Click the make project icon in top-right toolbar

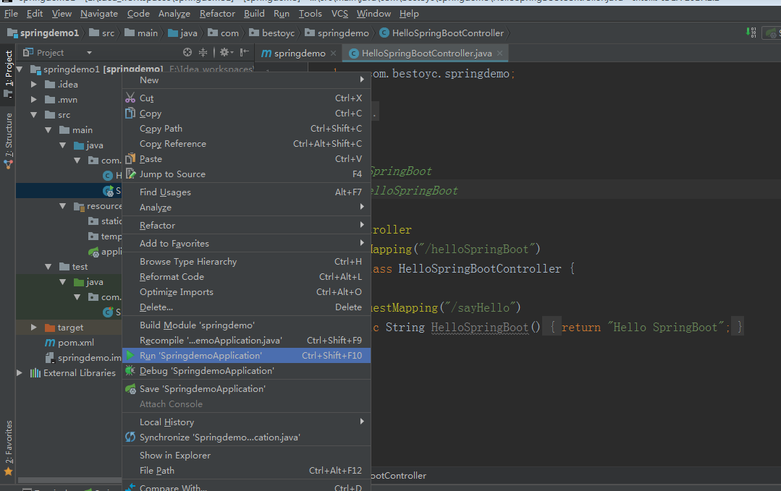(751, 33)
